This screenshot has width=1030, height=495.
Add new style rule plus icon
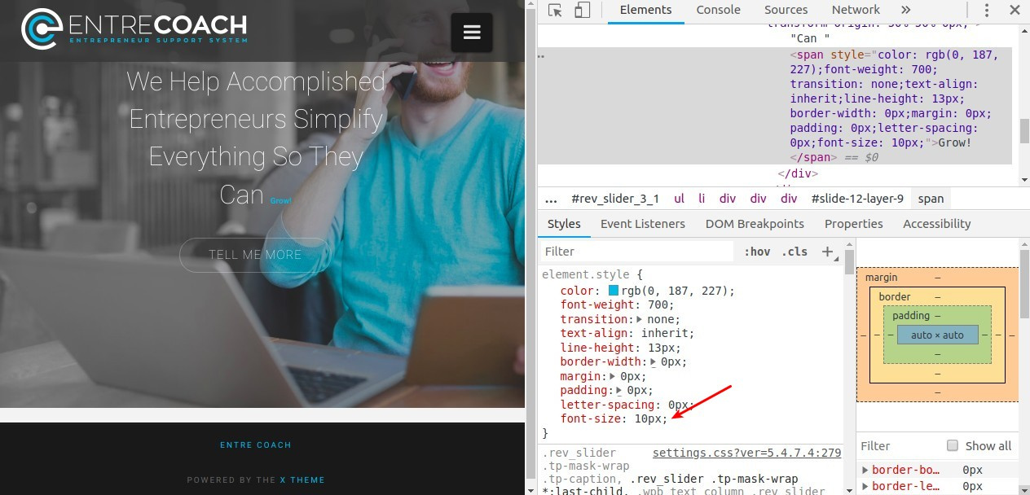coord(827,252)
